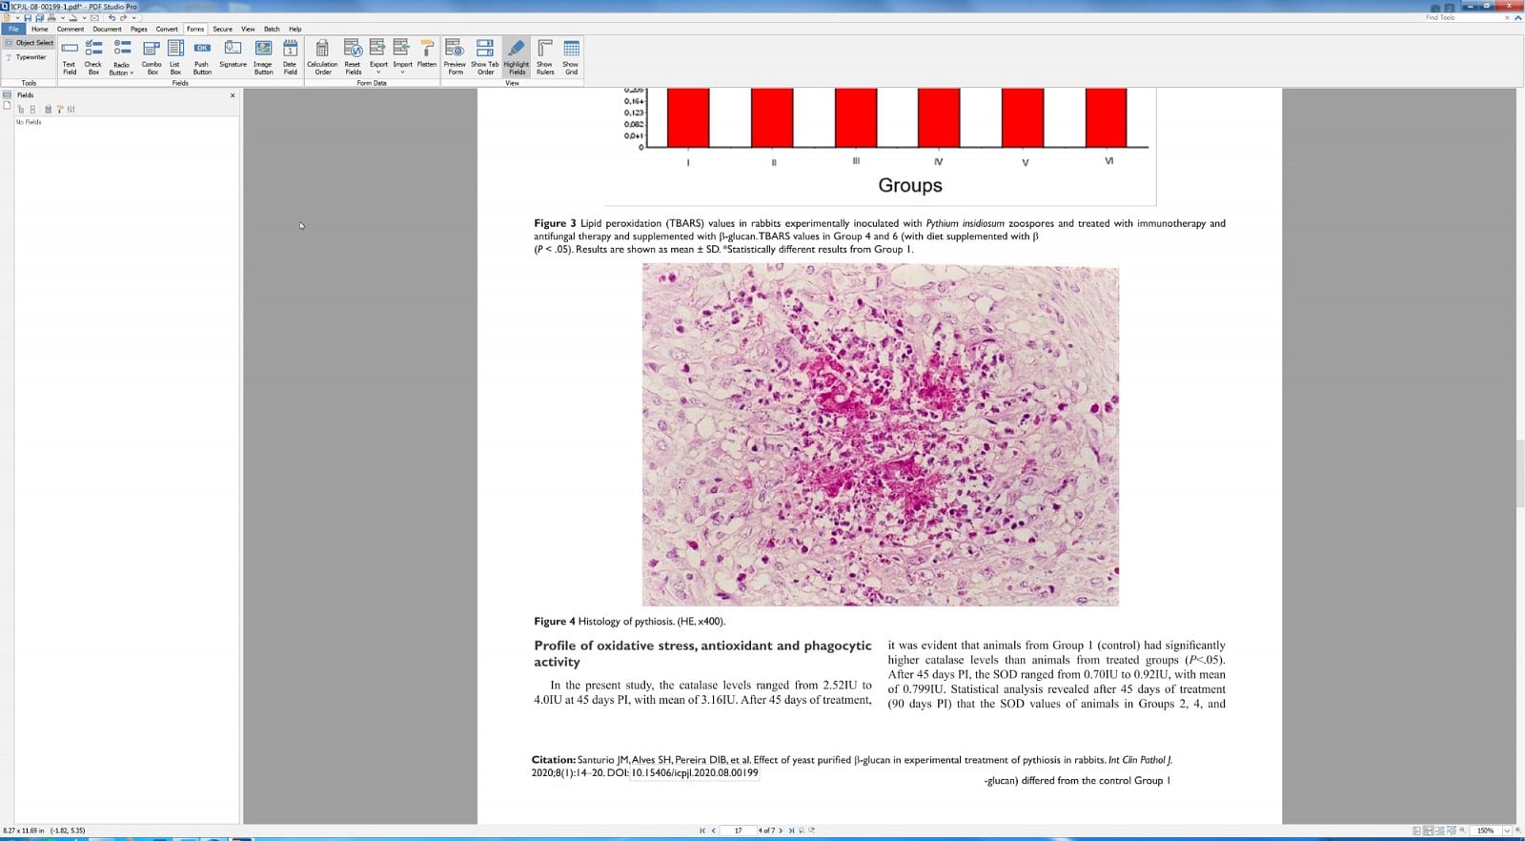Click the DOI link 10.15406/icpjl.2020.08.00199

point(695,773)
